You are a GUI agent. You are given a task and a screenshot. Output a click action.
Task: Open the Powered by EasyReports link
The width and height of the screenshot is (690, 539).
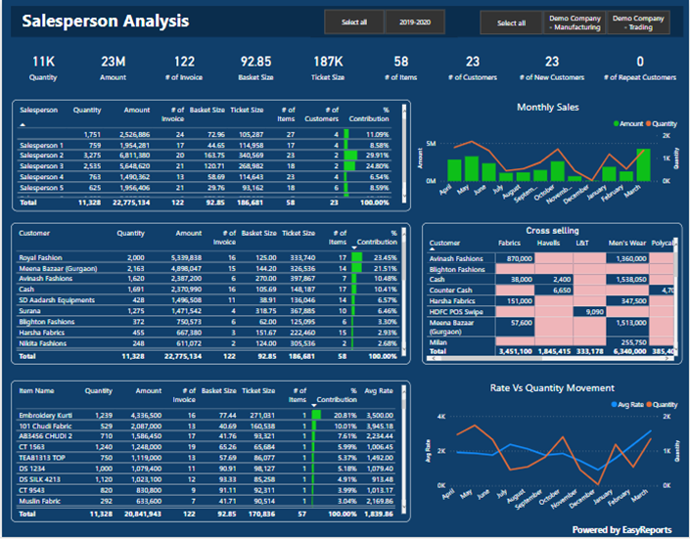pyautogui.click(x=621, y=530)
